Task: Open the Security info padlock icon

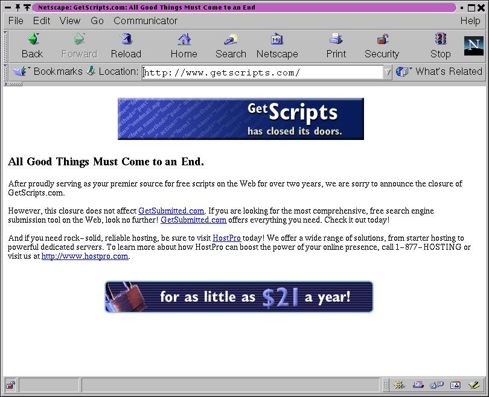Action: click(x=382, y=40)
